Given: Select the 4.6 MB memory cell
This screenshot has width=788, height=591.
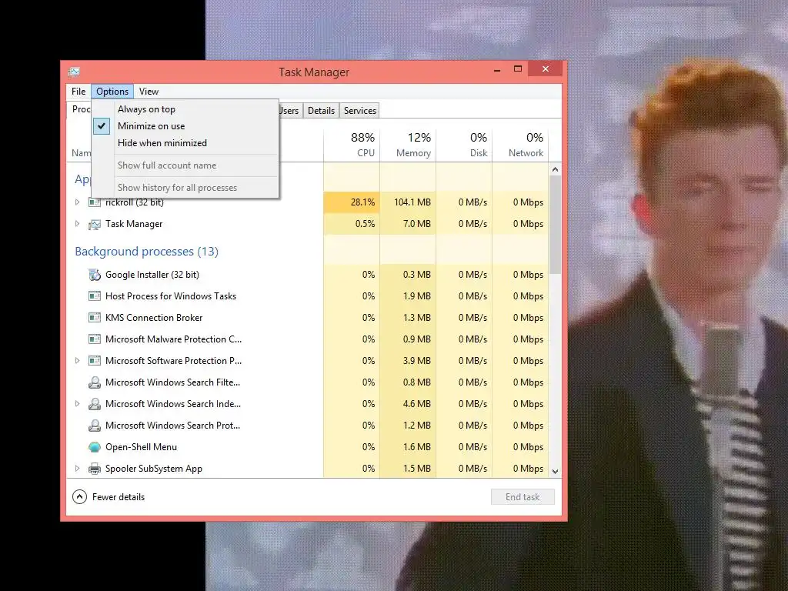Looking at the screenshot, I should pos(408,403).
